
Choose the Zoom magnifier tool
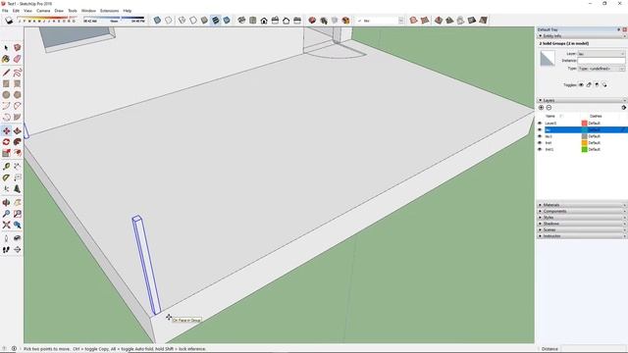pos(6,214)
